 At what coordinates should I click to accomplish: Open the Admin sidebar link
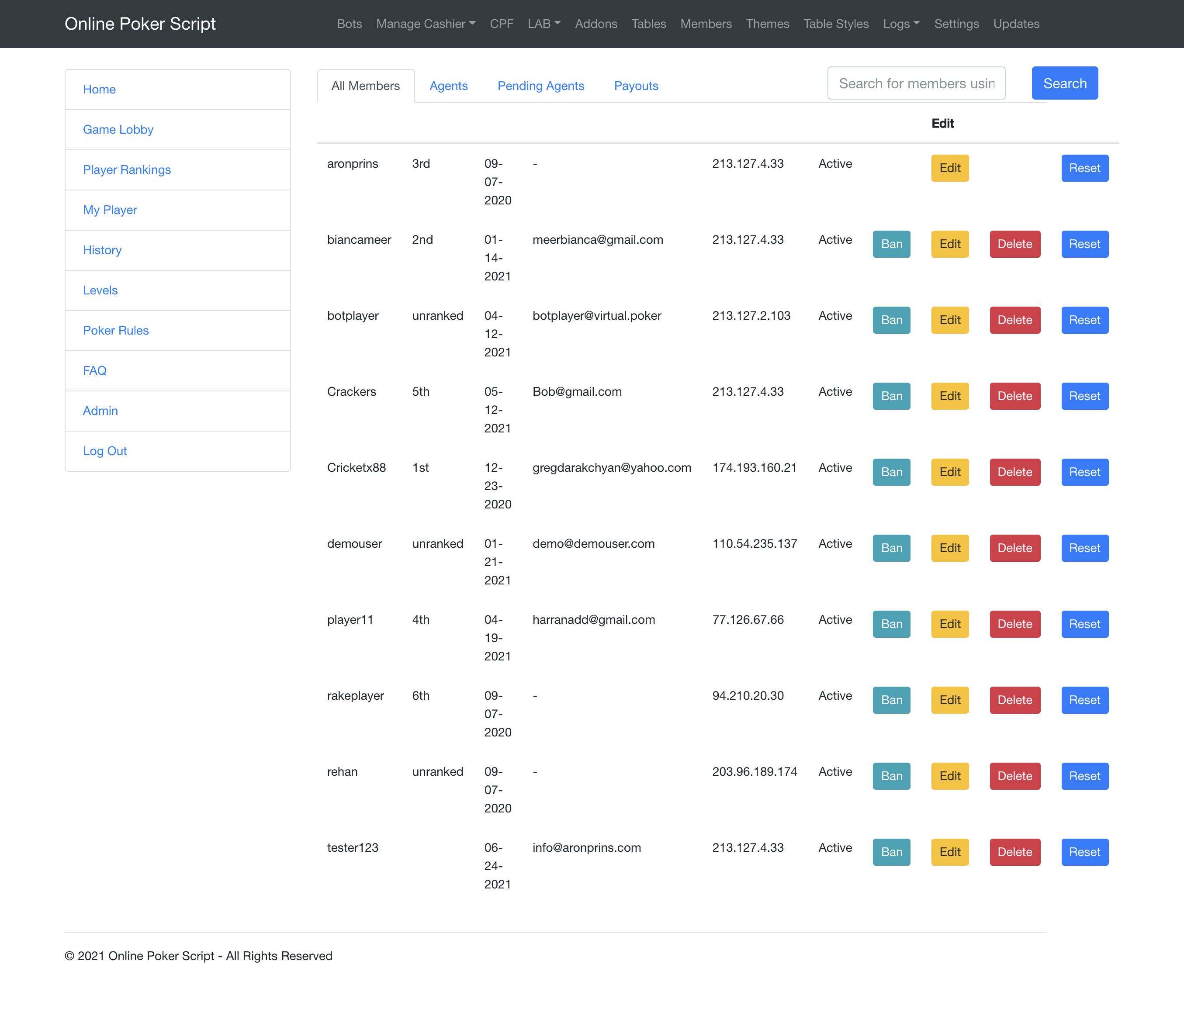[x=100, y=411]
